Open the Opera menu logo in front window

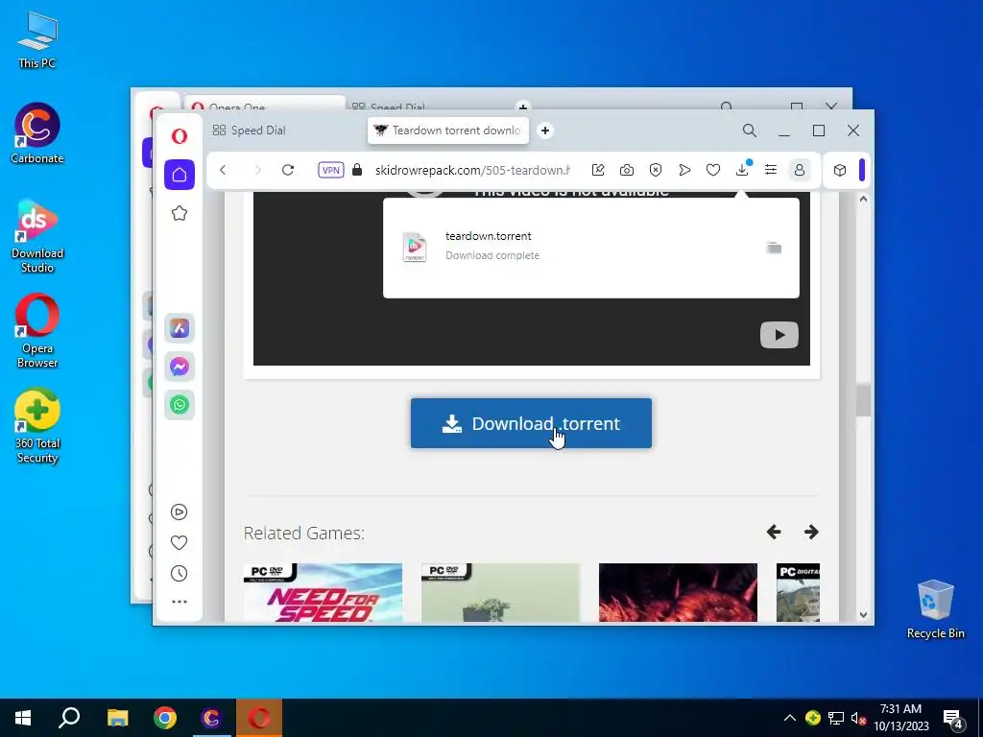[180, 136]
